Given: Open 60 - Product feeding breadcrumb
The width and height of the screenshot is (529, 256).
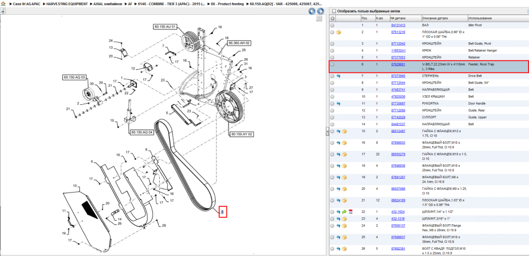Looking at the screenshot, I should point(227,4).
